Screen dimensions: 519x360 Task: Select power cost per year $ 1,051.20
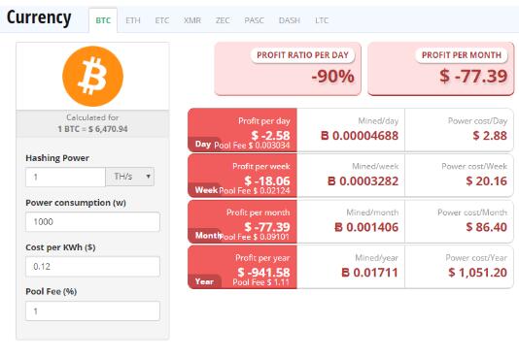pyautogui.click(x=477, y=273)
